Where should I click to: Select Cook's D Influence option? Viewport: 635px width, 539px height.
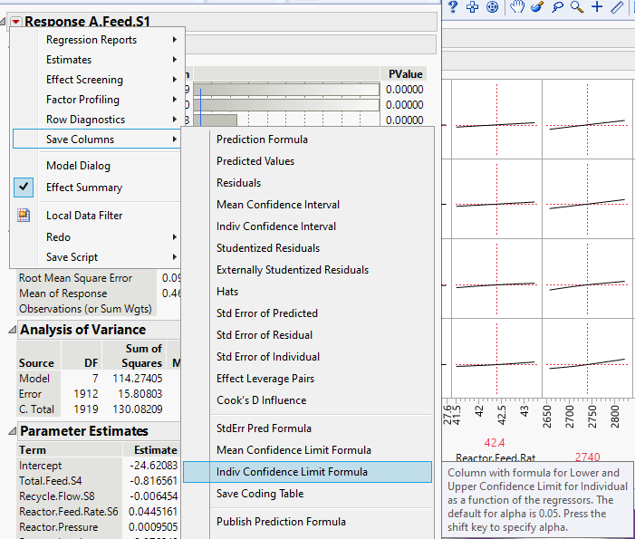coord(261,400)
